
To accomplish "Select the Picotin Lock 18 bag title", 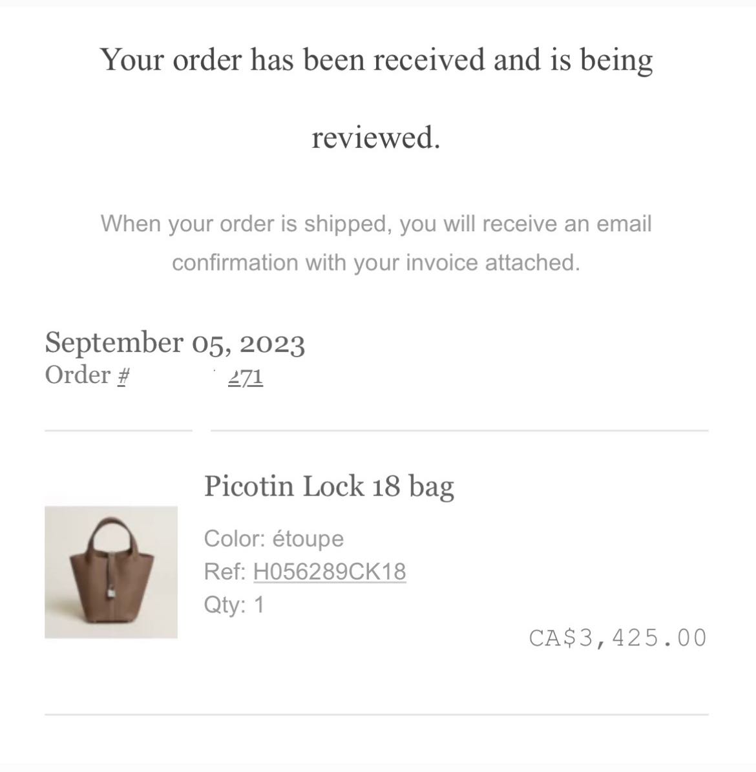I will (329, 486).
